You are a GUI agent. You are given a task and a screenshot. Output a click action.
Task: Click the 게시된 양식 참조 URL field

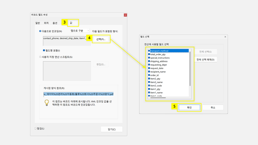[78, 94]
